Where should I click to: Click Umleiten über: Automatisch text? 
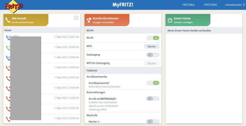[x=103, y=102]
